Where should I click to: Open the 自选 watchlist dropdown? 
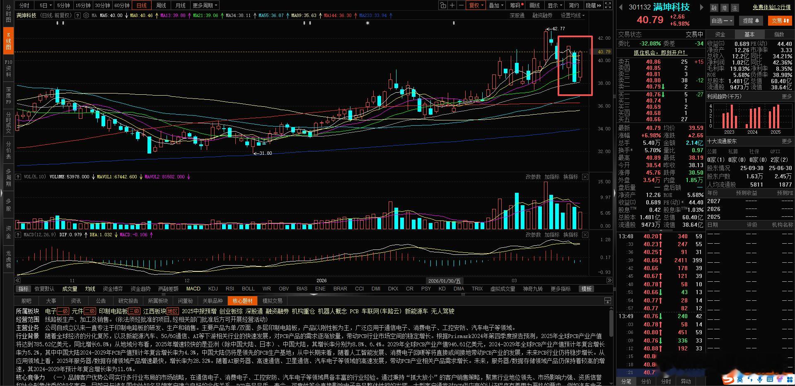coord(722,20)
